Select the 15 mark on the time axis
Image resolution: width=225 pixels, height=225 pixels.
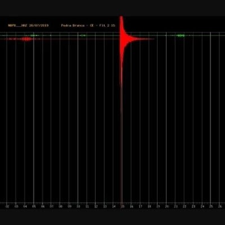pyautogui.click(x=123, y=206)
